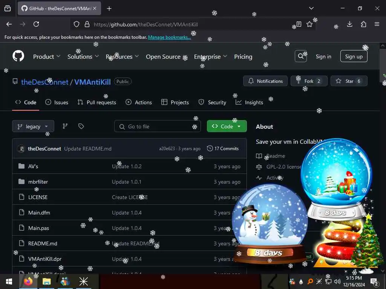Click the LICENSE file icon
The width and height of the screenshot is (386, 289).
click(21, 197)
